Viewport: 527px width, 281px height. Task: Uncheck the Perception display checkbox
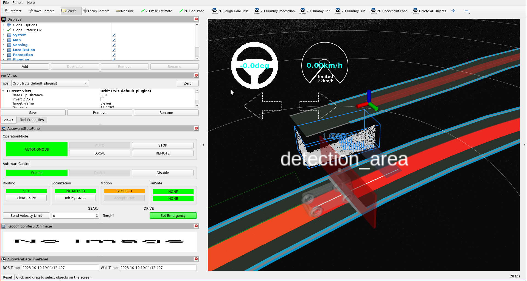pyautogui.click(x=114, y=55)
